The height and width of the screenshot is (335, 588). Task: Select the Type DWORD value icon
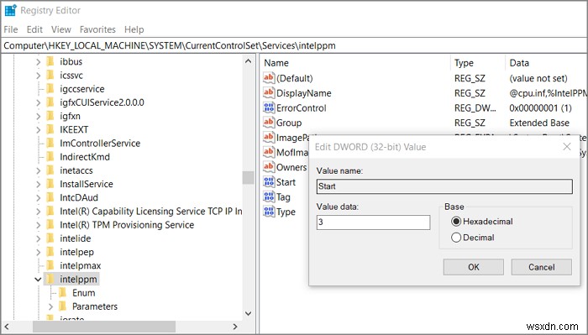pos(269,212)
